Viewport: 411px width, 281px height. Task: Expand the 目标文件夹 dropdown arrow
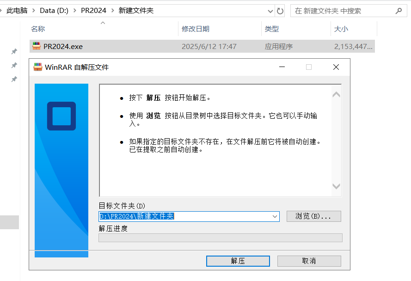(x=275, y=216)
